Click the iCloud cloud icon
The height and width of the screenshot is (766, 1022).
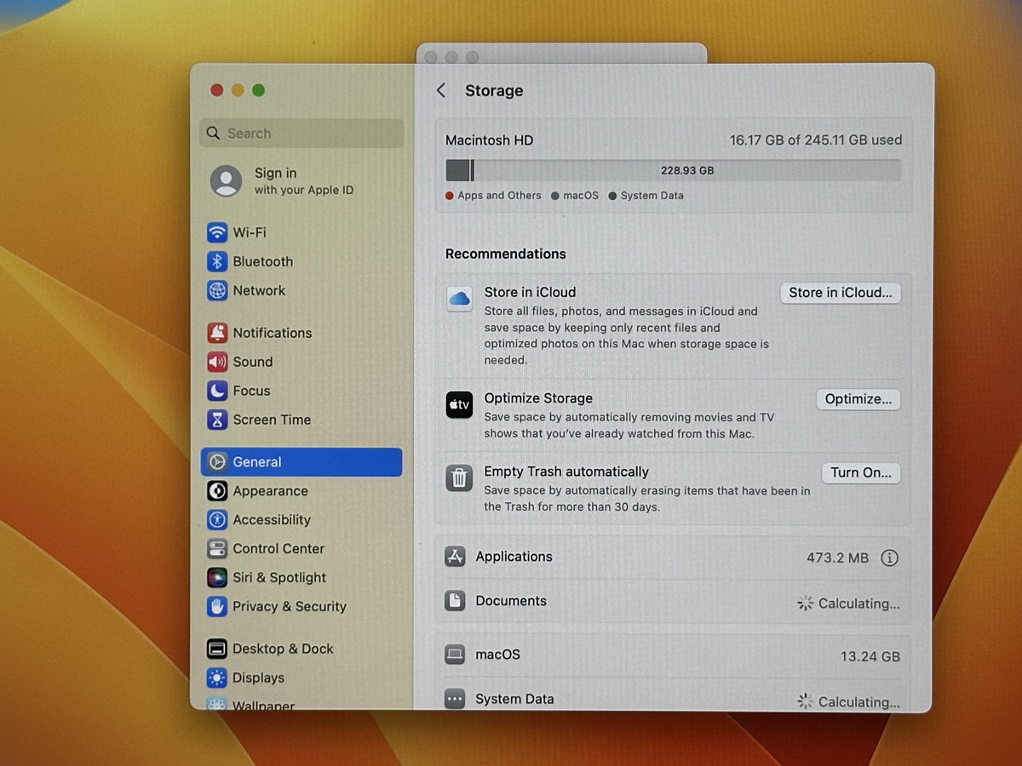click(x=459, y=299)
